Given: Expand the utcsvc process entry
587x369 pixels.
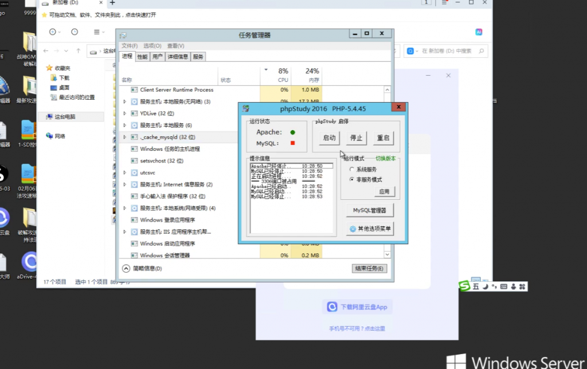Looking at the screenshot, I should point(125,172).
